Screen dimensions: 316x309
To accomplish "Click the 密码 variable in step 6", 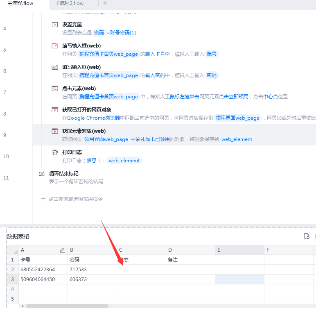I will click(211, 75).
